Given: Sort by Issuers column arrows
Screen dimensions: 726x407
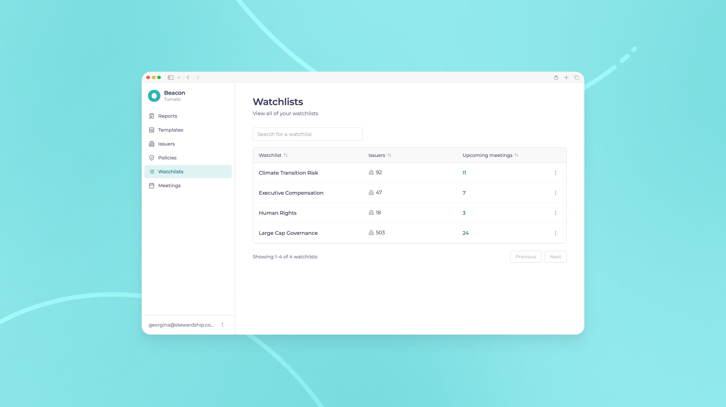Looking at the screenshot, I should pos(389,155).
